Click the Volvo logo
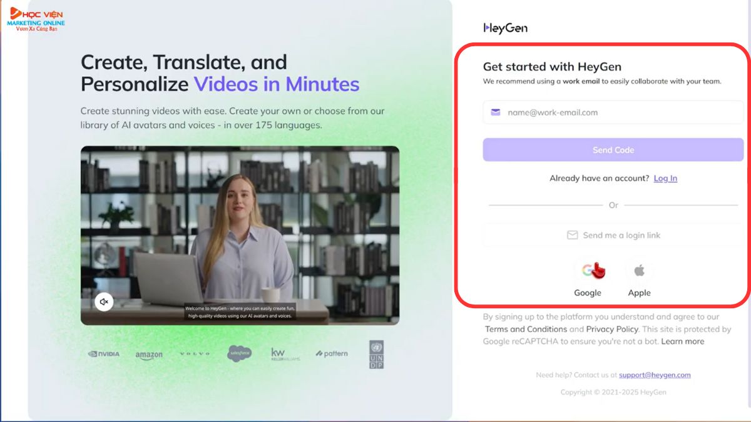 pyautogui.click(x=195, y=354)
